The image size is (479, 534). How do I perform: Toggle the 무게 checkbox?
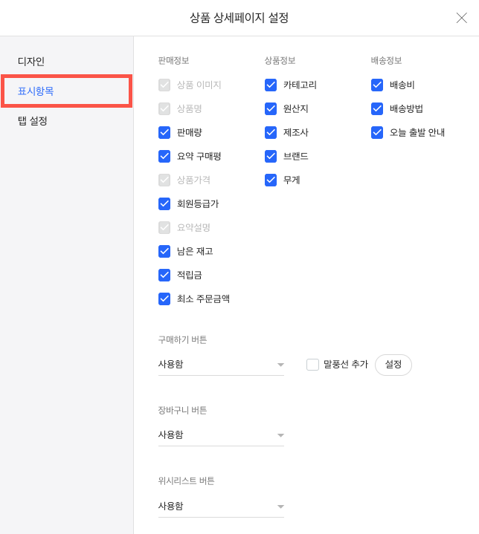click(x=271, y=180)
